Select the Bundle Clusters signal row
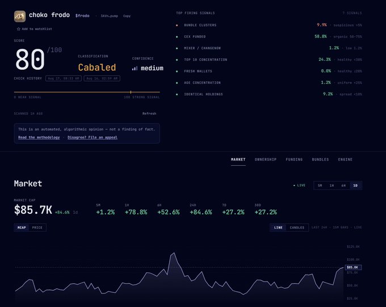This screenshot has width=386, height=307. (269, 25)
